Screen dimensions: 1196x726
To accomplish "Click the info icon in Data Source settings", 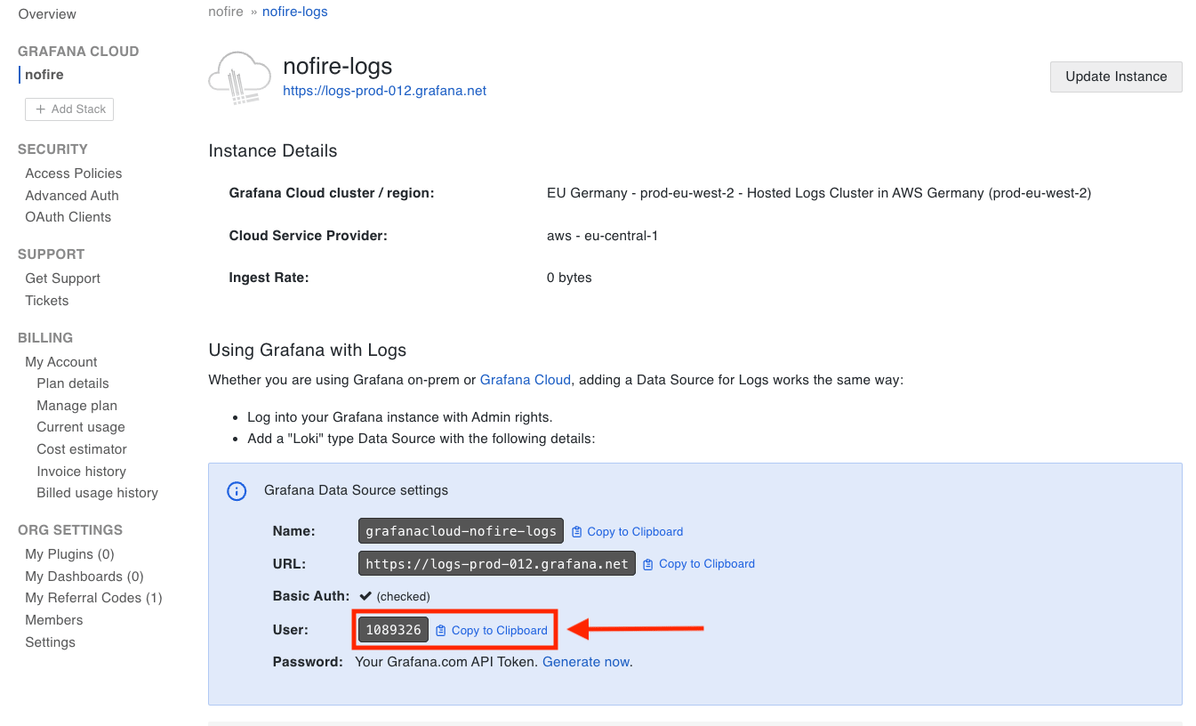I will coord(237,491).
